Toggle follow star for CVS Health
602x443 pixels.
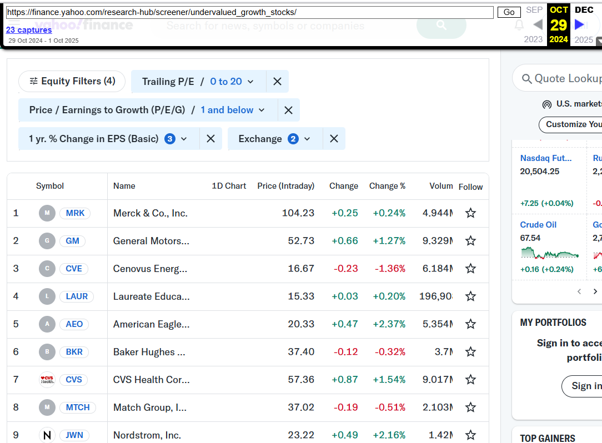tap(470, 379)
